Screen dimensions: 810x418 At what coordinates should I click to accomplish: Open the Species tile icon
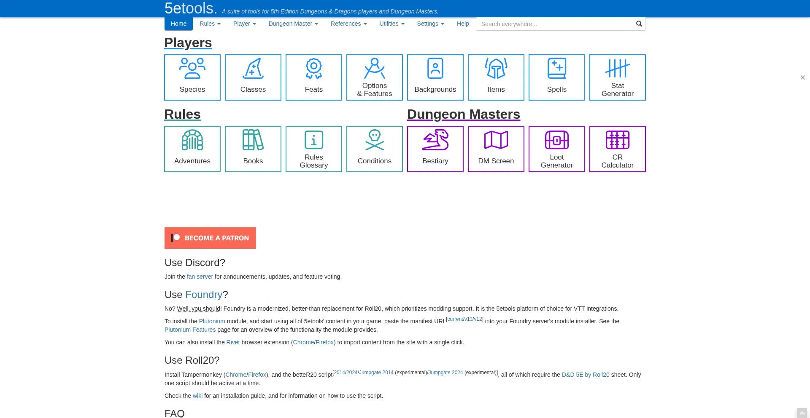tap(192, 69)
